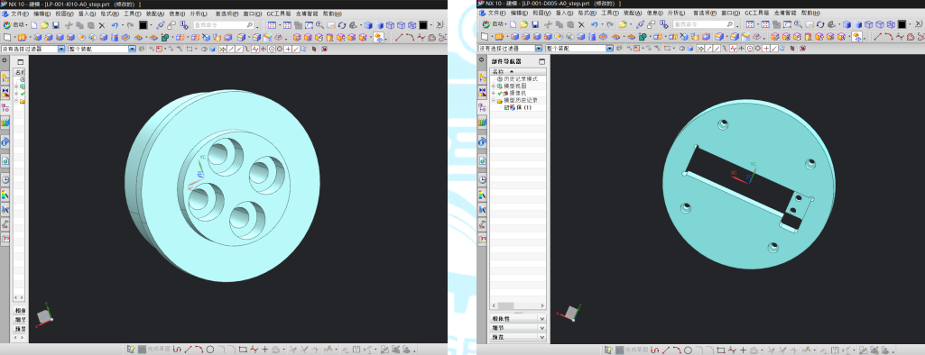
Task: Choose line sketch tool in left window
Action: point(189,349)
